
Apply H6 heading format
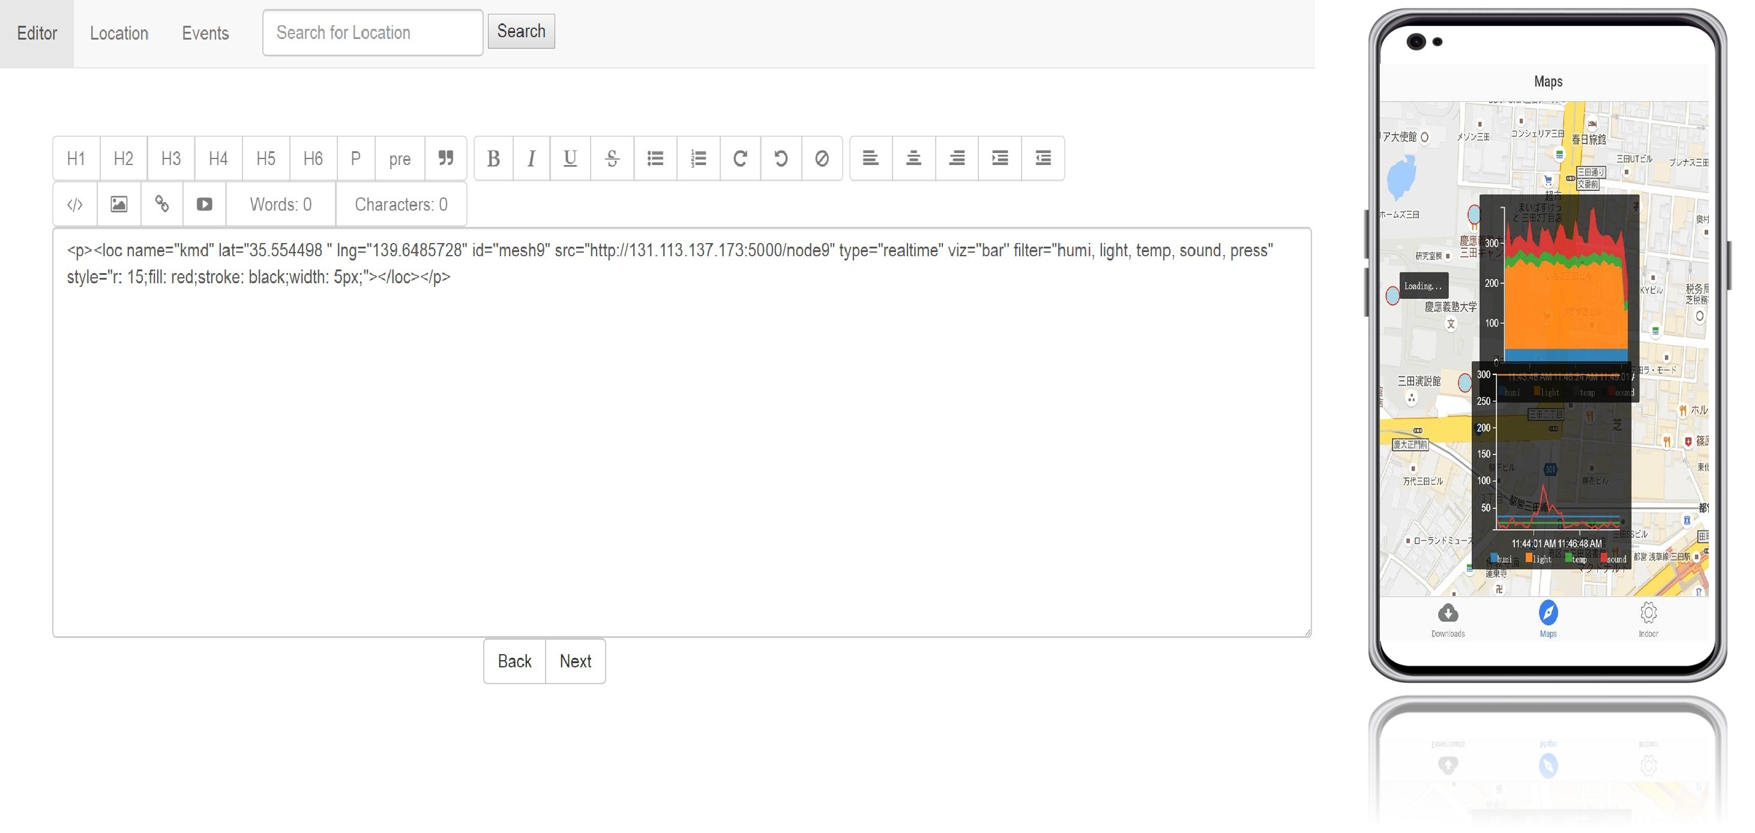[x=313, y=158]
